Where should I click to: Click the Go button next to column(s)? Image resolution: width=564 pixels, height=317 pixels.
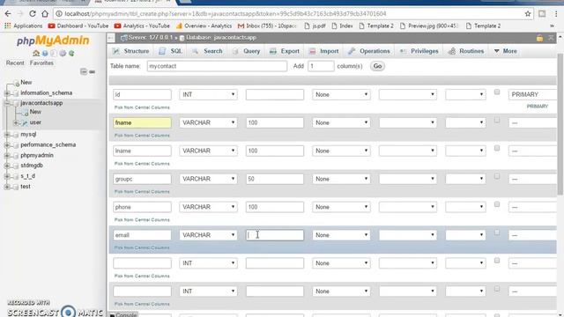point(377,66)
